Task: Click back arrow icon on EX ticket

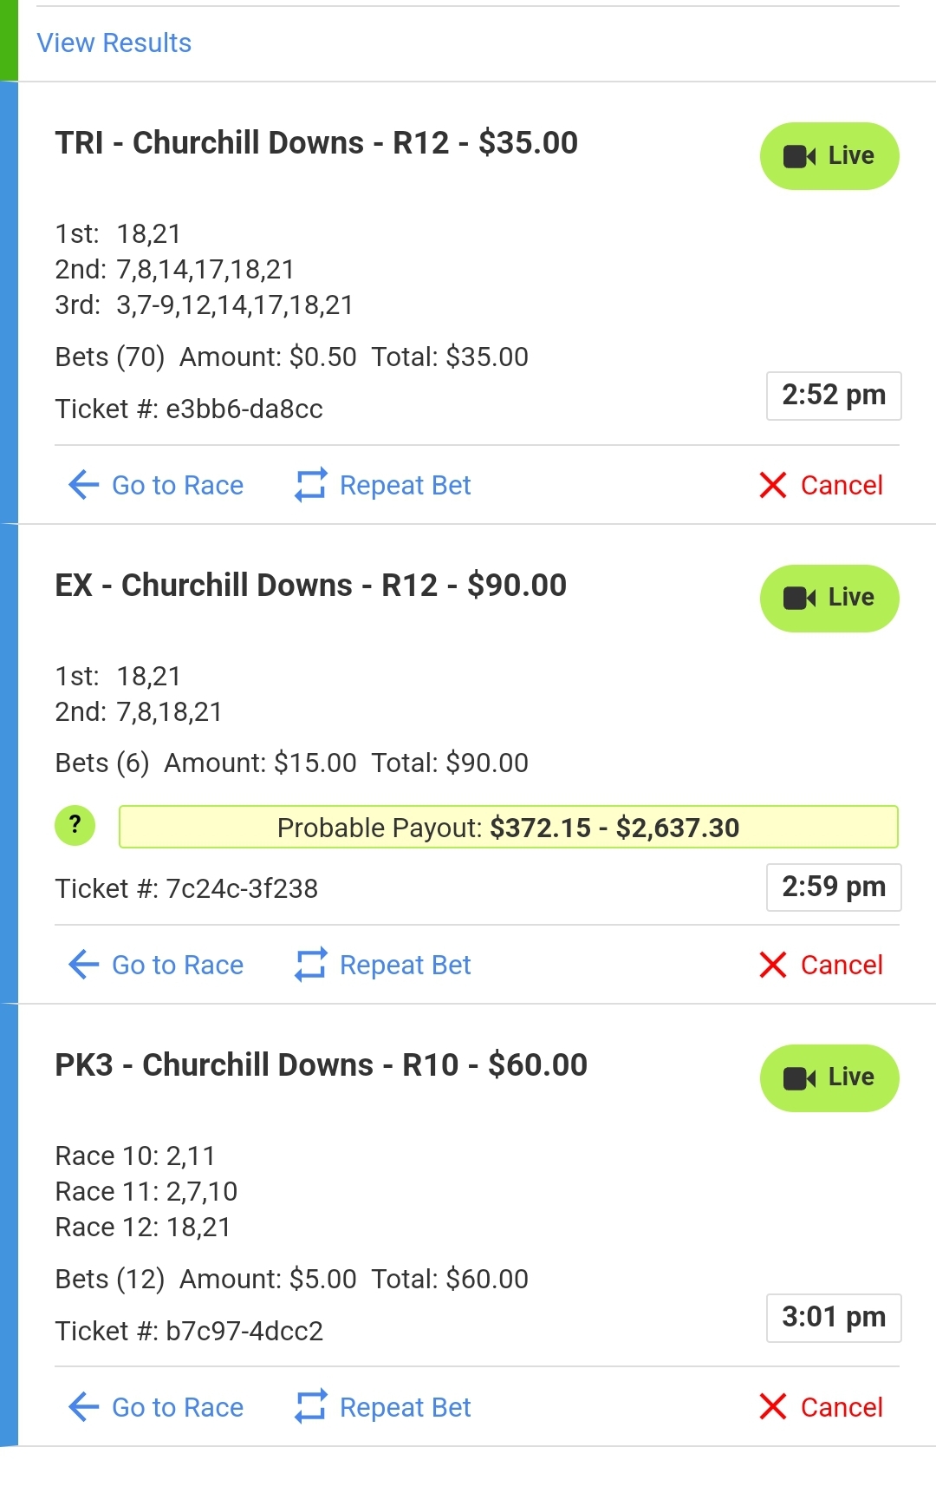Action: tap(83, 965)
